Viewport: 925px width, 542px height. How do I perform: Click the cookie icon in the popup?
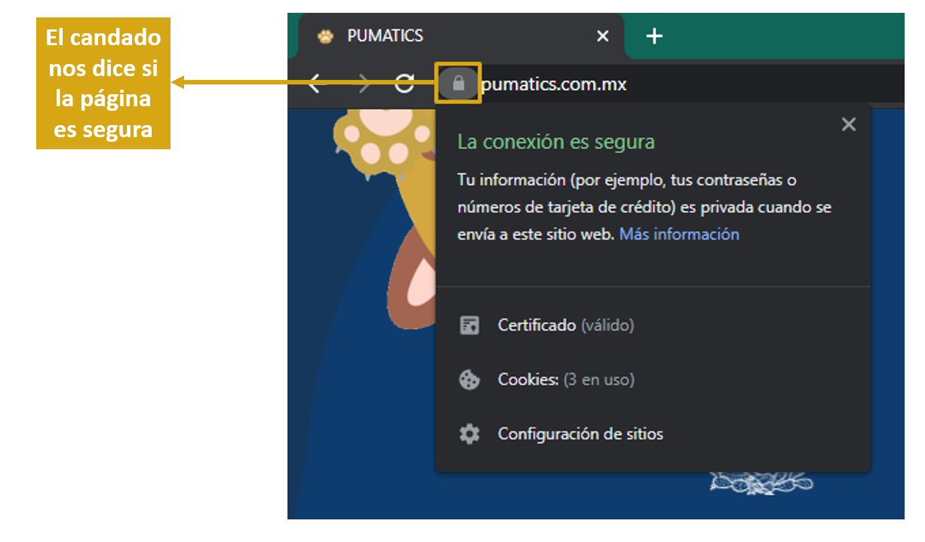click(x=469, y=380)
